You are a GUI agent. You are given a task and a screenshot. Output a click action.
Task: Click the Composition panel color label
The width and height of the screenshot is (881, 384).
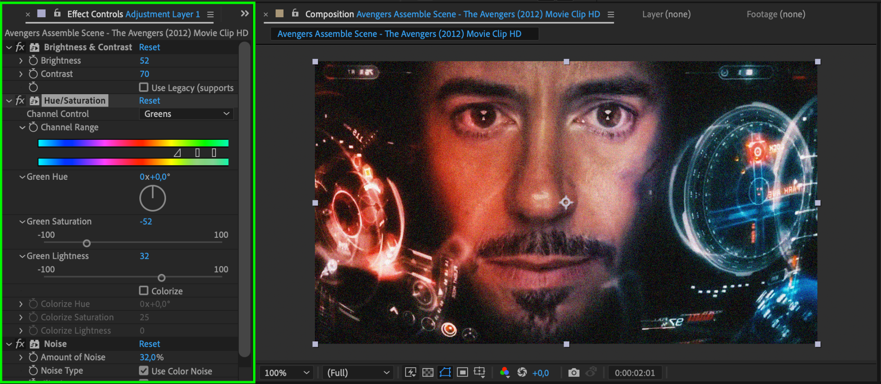[x=280, y=13]
